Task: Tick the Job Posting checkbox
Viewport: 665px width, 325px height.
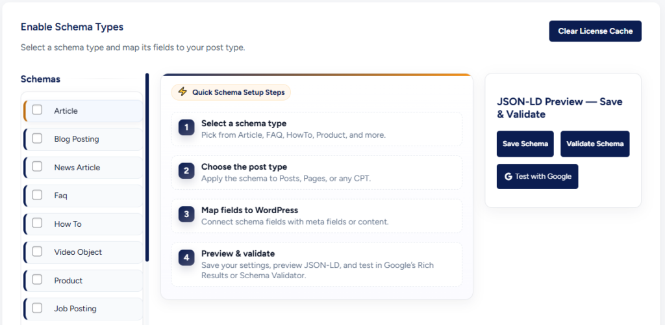Action: click(x=38, y=308)
